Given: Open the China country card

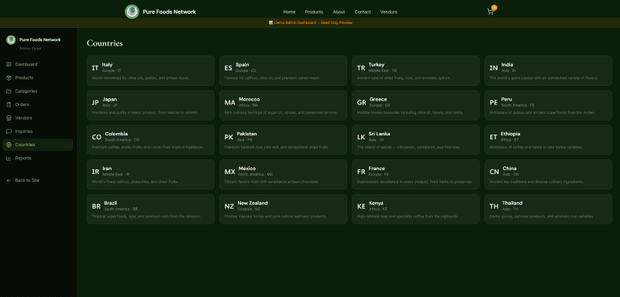Looking at the screenshot, I should coord(549,174).
